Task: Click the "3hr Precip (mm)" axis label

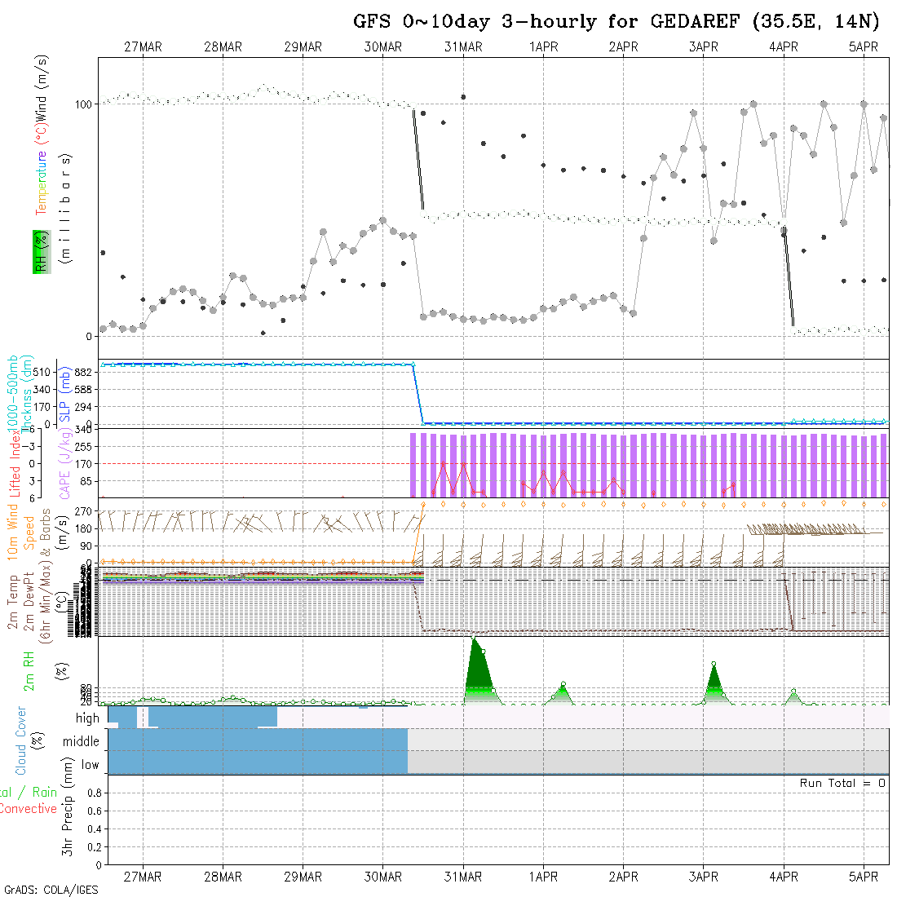Action: [67, 806]
